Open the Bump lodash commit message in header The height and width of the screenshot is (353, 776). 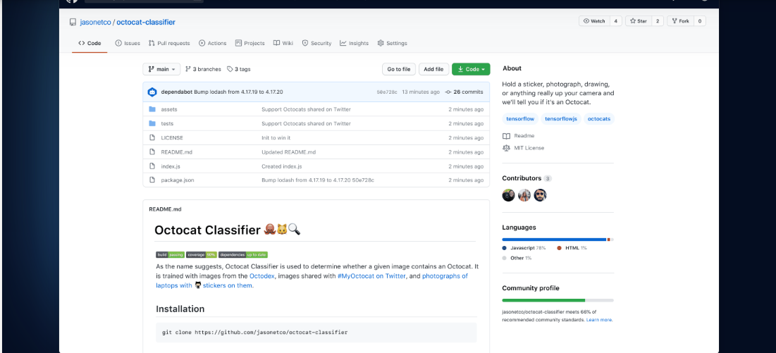[238, 92]
